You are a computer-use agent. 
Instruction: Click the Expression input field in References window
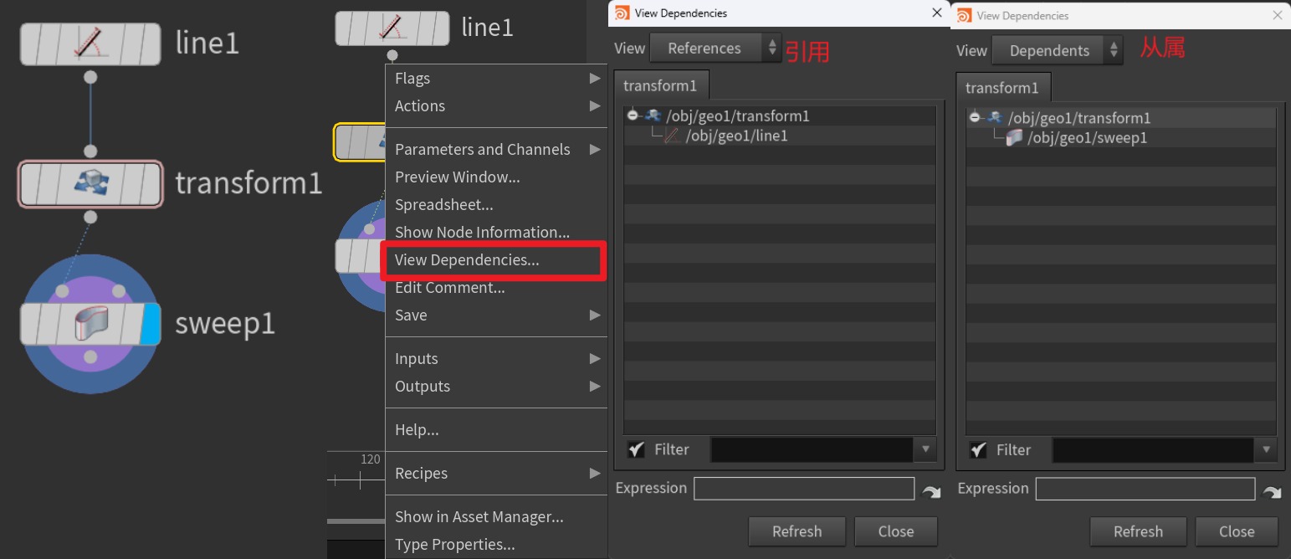click(x=803, y=489)
